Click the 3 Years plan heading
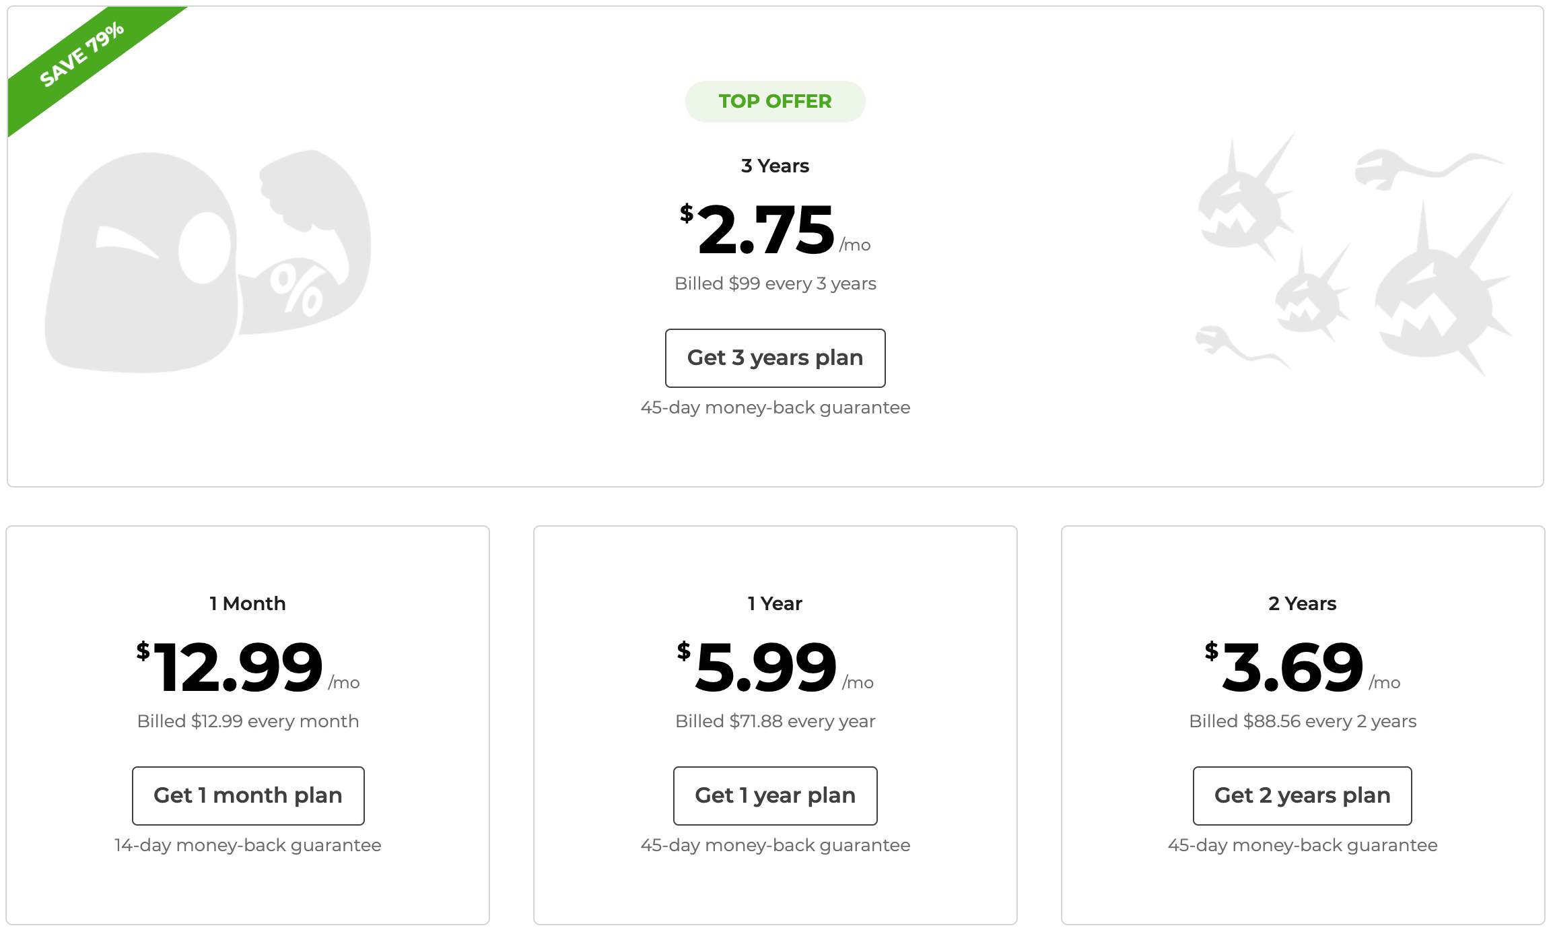Image resolution: width=1551 pixels, height=932 pixels. 775,166
